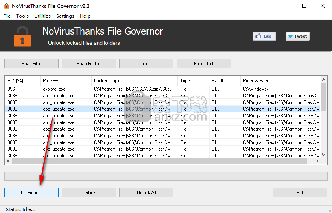
Task: Click the Scan Files button
Action: (x=31, y=64)
